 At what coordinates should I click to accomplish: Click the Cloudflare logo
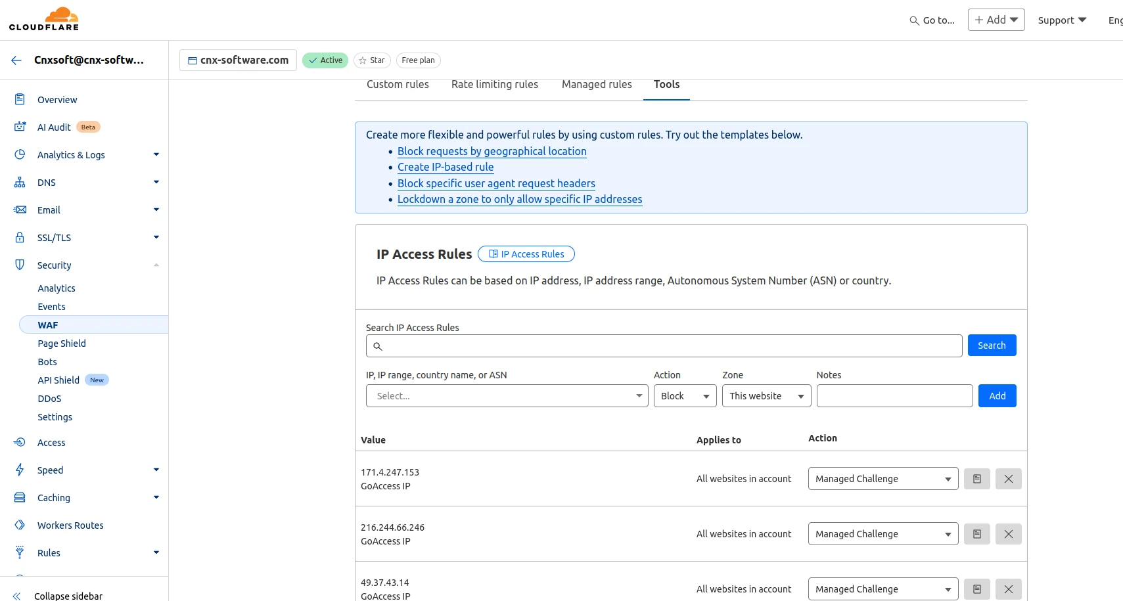point(44,19)
